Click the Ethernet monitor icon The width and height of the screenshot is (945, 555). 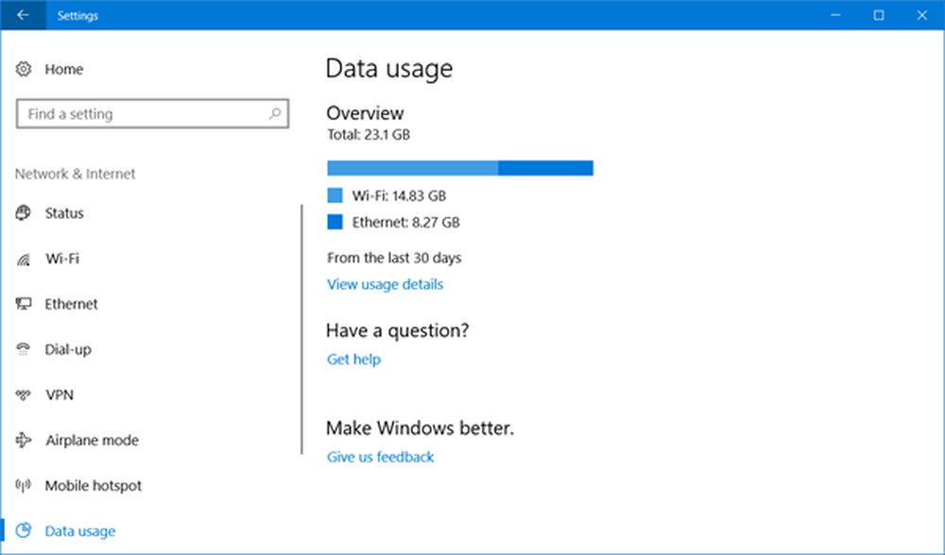25,304
